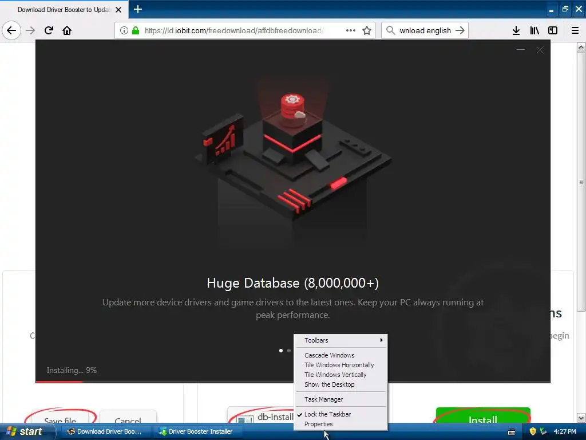Screen dimensions: 586x440
Task: Open the Firefox downloads arrow
Action: tap(516, 30)
